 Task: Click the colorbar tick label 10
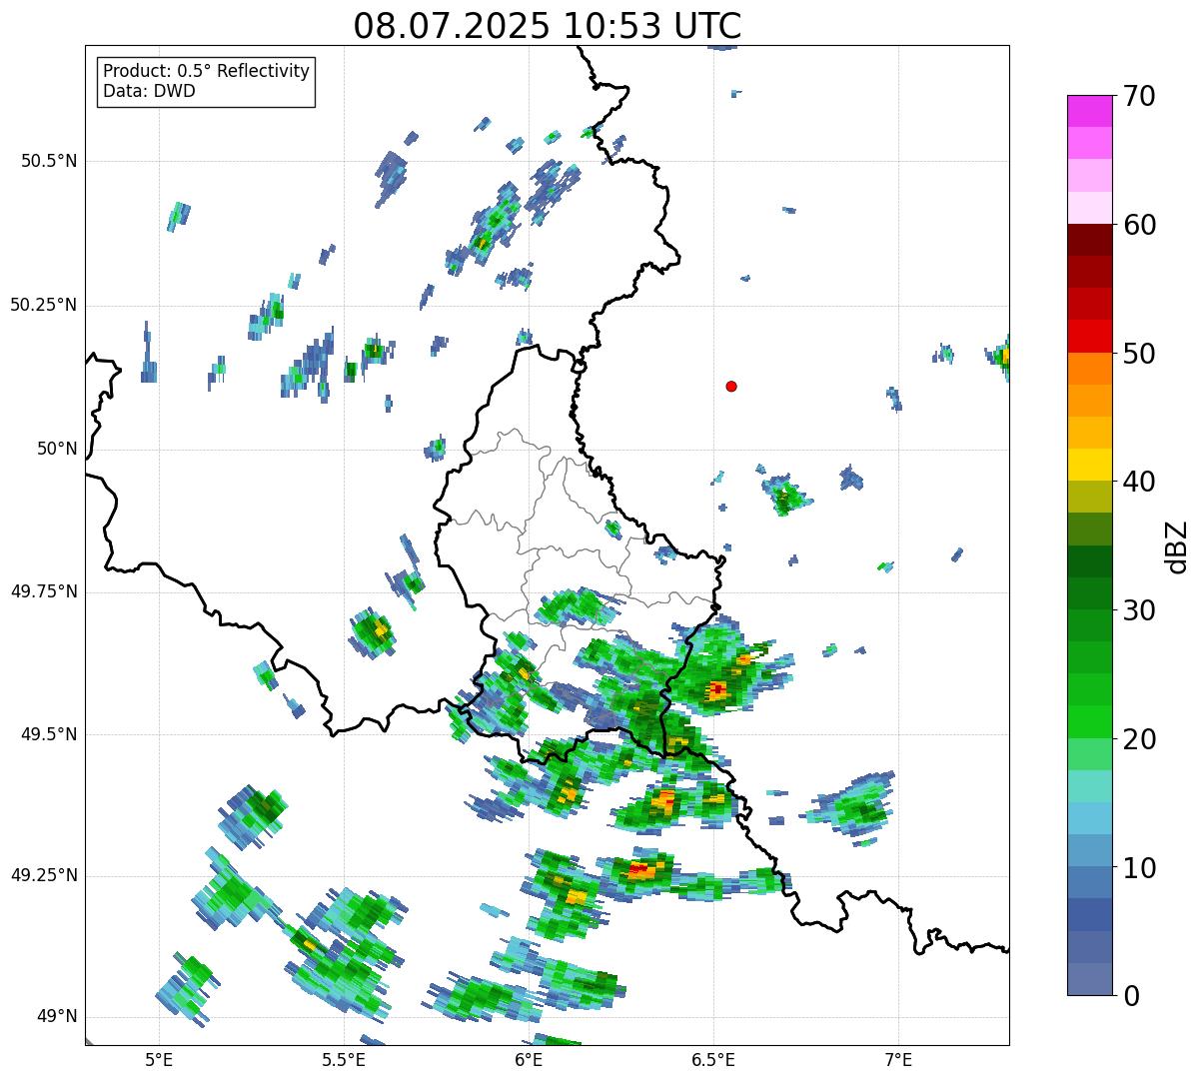coord(1139,868)
